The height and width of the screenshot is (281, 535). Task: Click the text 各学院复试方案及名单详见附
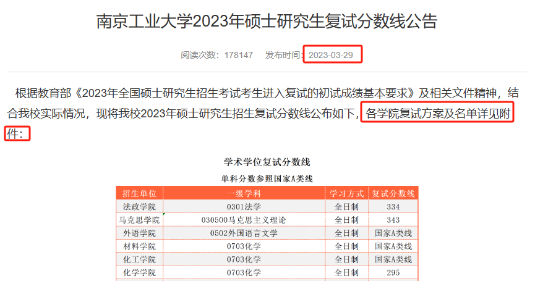[438, 114]
